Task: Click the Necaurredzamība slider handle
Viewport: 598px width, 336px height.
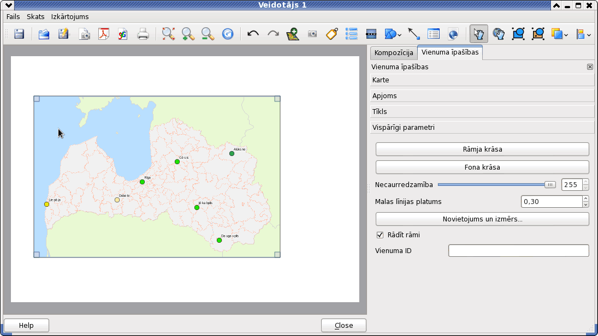Action: [x=550, y=185]
